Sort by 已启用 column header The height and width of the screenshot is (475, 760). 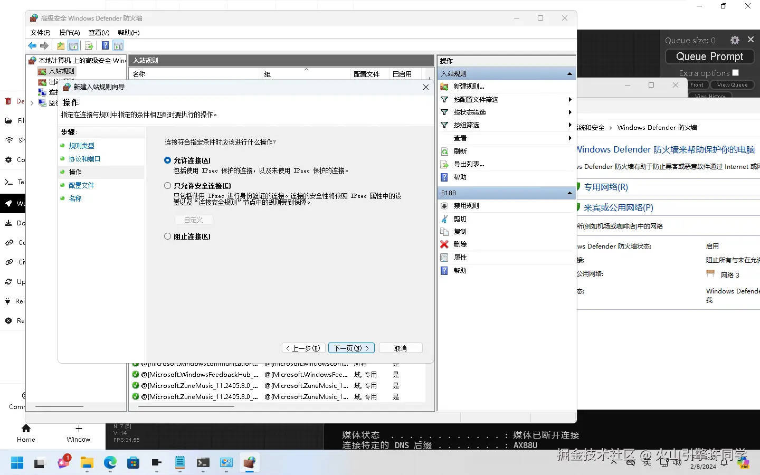click(405, 74)
